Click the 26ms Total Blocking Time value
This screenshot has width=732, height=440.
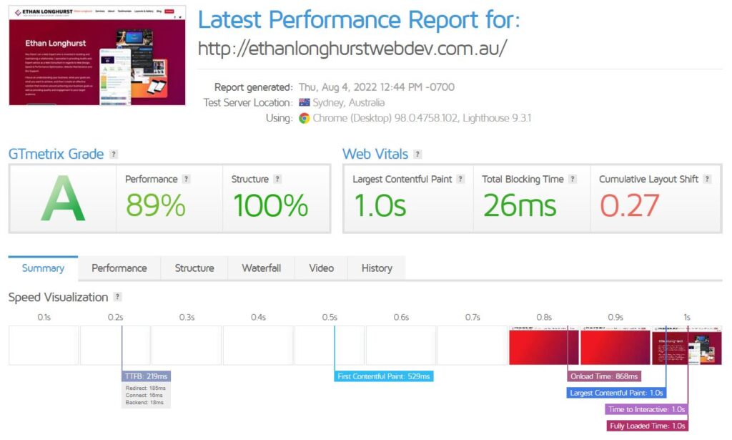(x=520, y=205)
